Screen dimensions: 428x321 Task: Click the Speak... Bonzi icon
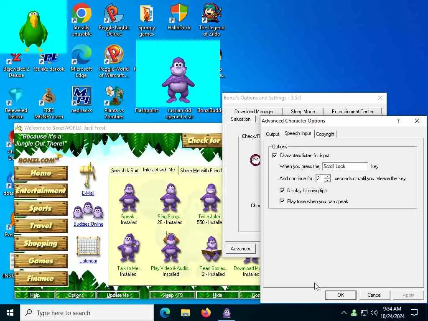click(x=129, y=198)
